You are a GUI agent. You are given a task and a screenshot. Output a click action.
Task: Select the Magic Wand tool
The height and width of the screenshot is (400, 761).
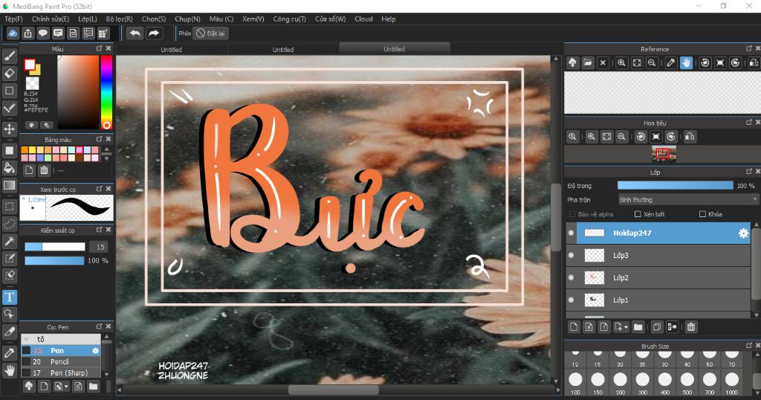[9, 241]
